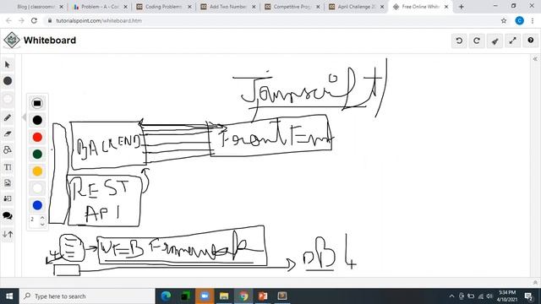Bookmark this page with star icon
Viewport: 541px width, 304px height.
[504, 20]
